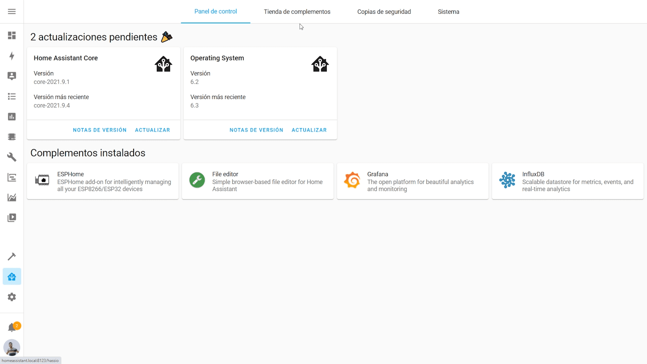
Task: Open History via the bar chart icon
Action: click(x=12, y=117)
